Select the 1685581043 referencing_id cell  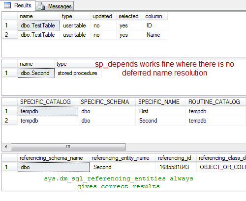pos(176,167)
